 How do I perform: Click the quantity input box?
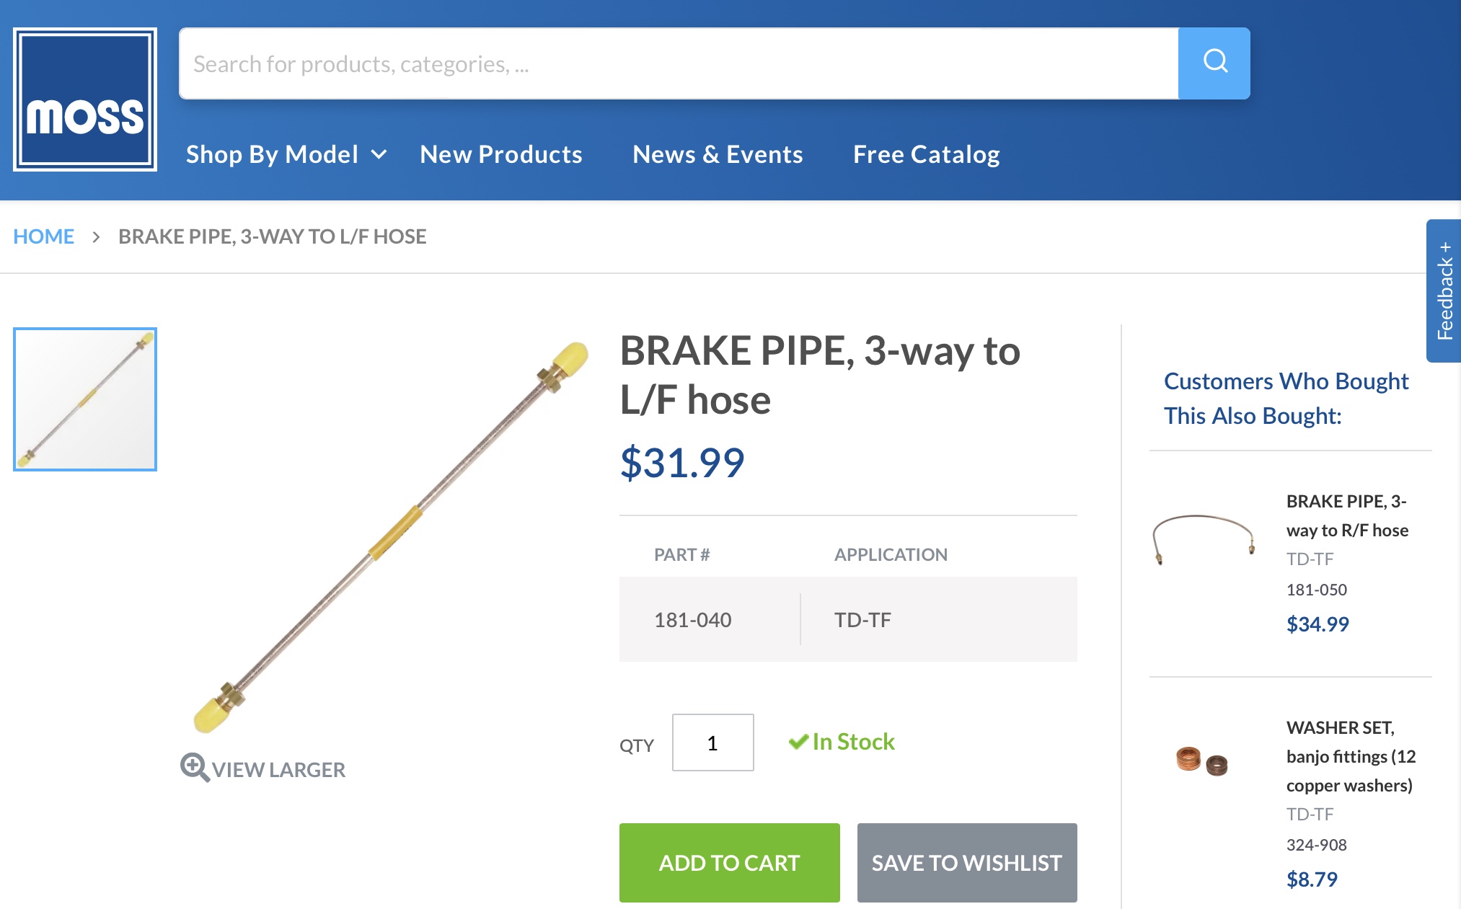tap(712, 742)
